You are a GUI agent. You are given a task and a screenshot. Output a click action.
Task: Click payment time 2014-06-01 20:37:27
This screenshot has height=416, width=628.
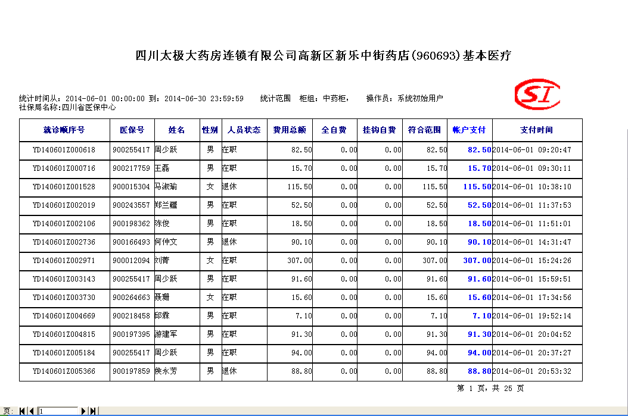pyautogui.click(x=532, y=352)
